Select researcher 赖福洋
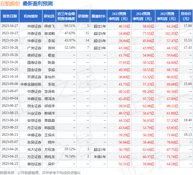Screen dimensions: 193x175 click(x=50, y=113)
